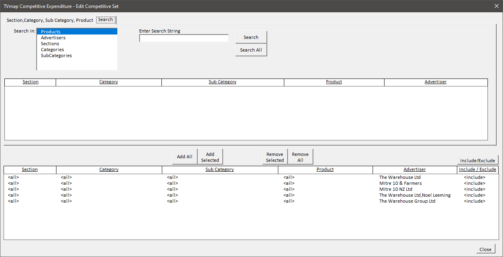Click lower list Product column header
The width and height of the screenshot is (503, 257).
(325, 170)
